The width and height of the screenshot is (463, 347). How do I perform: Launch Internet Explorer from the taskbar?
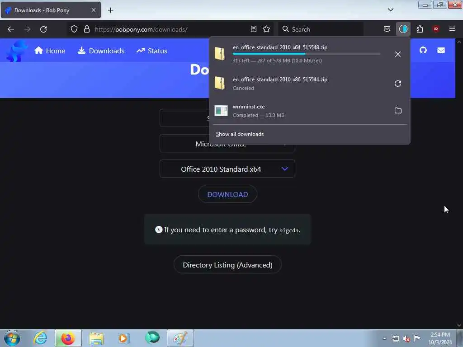40,338
